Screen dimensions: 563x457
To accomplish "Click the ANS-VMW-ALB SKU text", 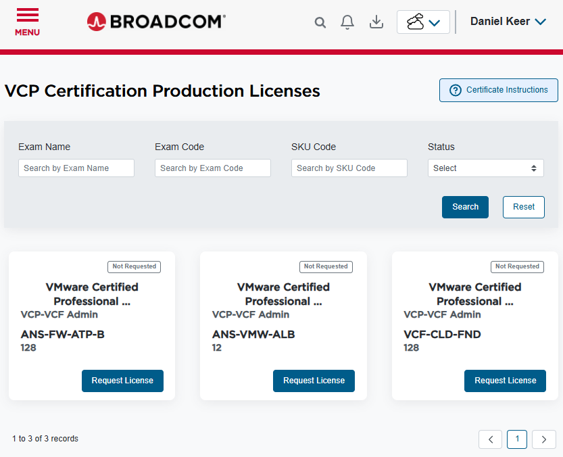I will [253, 335].
